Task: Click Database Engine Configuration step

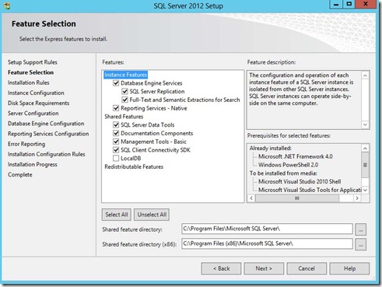Action: 46,124
